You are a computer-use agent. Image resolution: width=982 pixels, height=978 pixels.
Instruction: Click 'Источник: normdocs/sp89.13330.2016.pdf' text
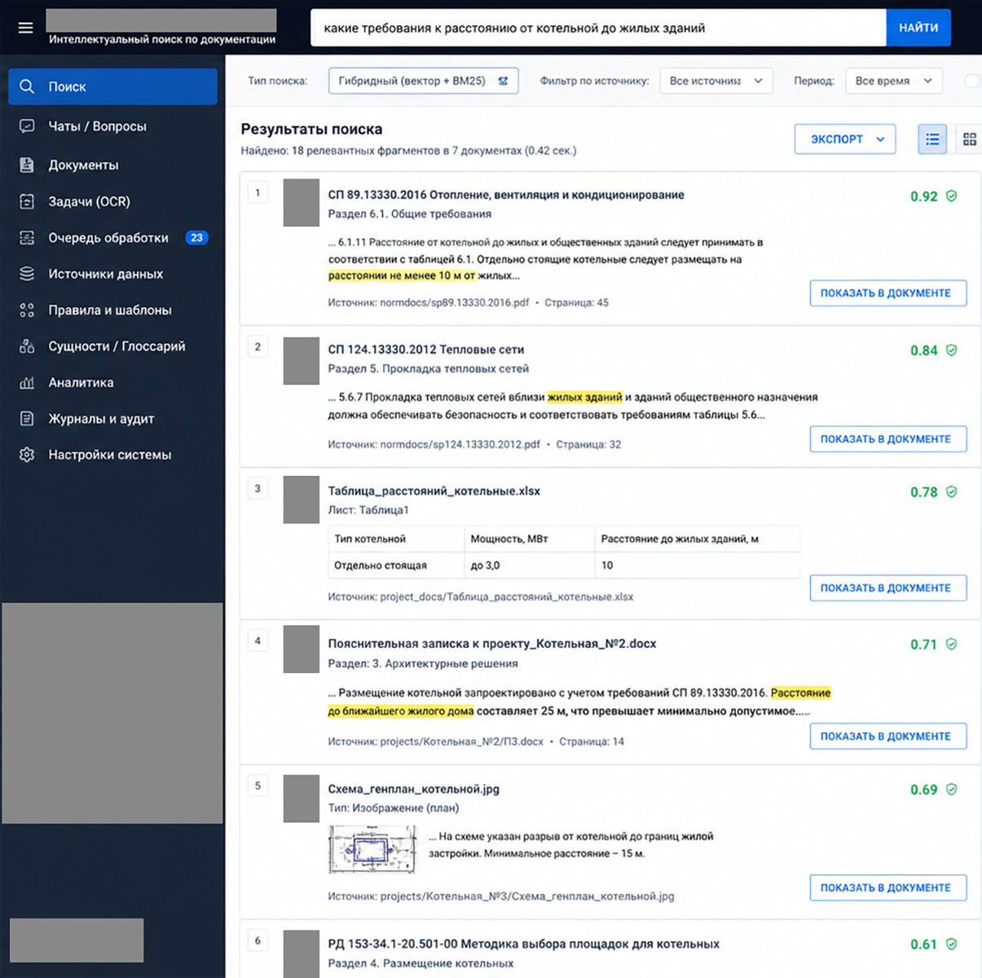[x=429, y=302]
